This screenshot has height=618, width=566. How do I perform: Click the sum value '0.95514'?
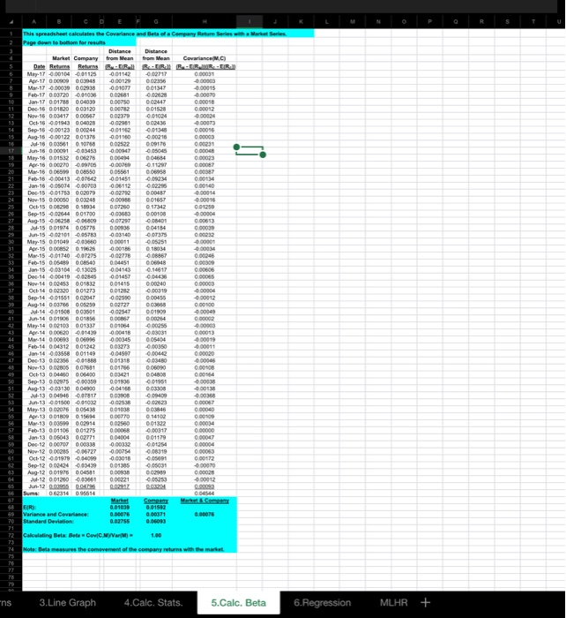pos(86,493)
